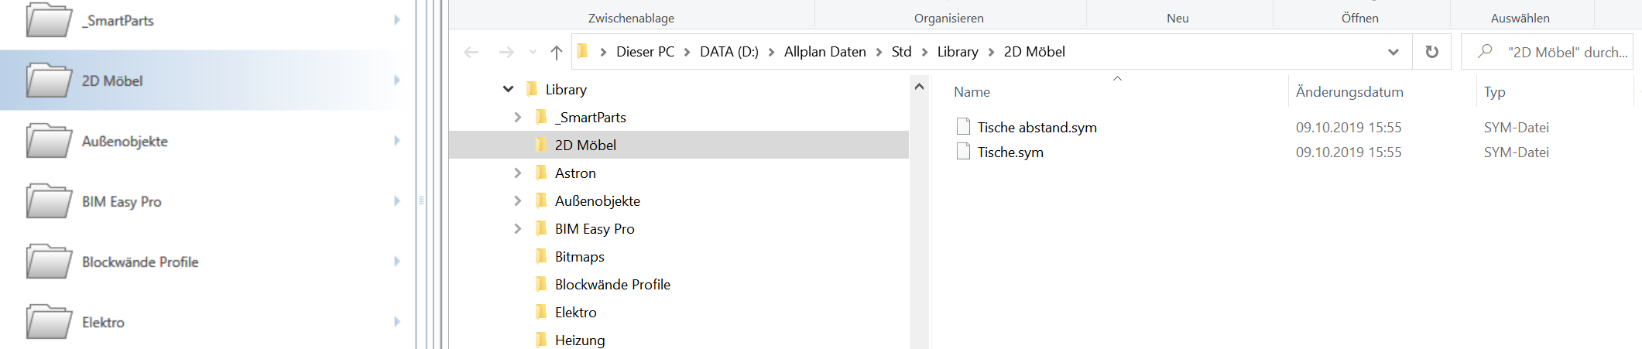Screen dimensions: 1642x349
Task: Collapse the Library tree node
Action: 508,90
